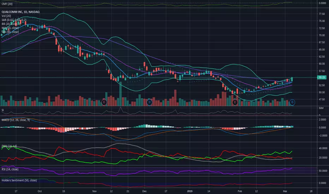Screen dimensions: 329x194
Task: Select the MACD (12, 26, close, 9) label
Action: point(16,120)
